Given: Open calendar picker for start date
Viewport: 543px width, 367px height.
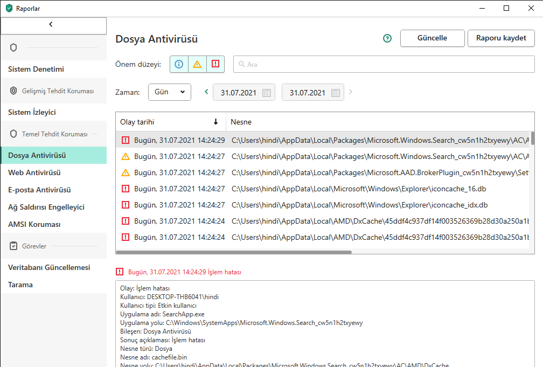Looking at the screenshot, I should [267, 93].
